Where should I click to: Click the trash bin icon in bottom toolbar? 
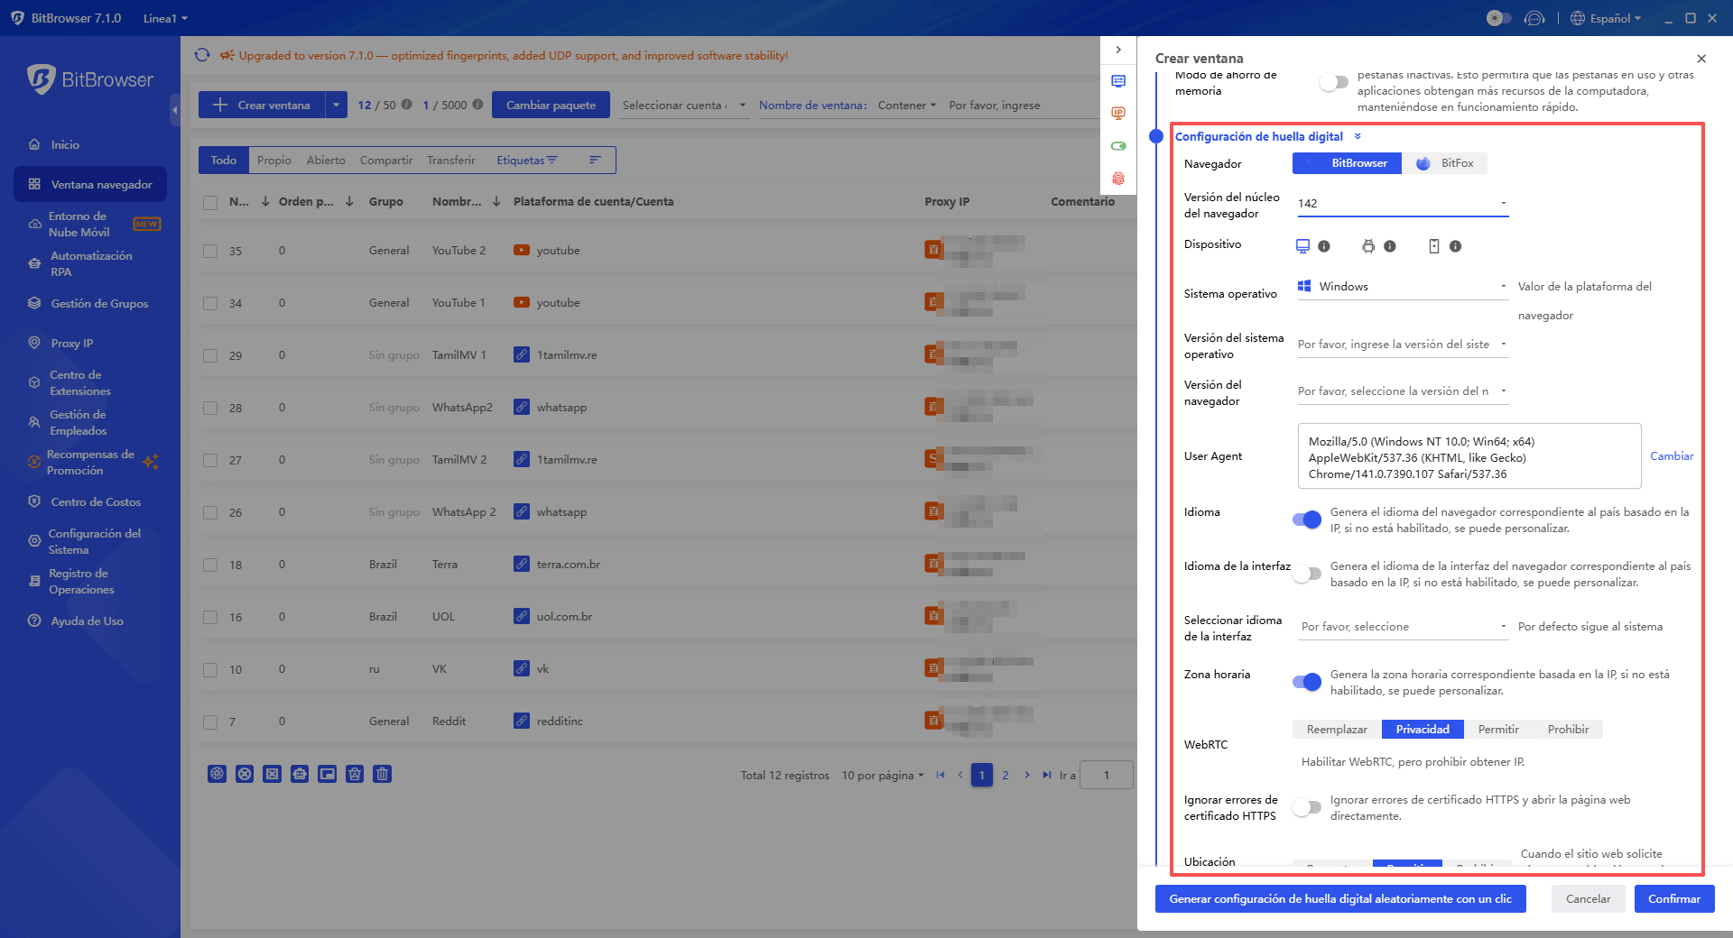pos(382,774)
